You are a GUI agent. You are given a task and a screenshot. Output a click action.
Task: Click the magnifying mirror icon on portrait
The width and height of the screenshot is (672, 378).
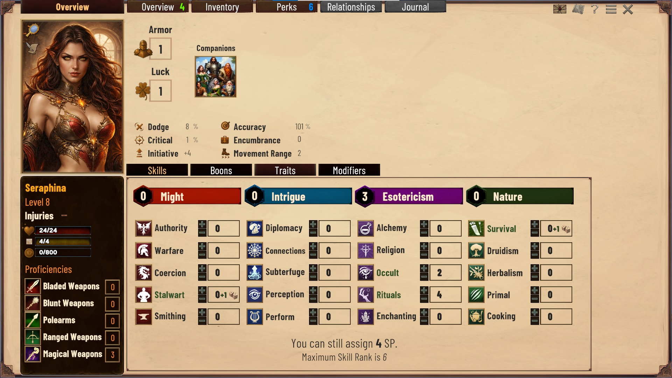tap(33, 30)
